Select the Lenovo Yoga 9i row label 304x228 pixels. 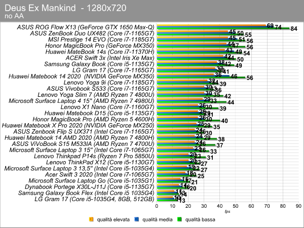click(109, 83)
